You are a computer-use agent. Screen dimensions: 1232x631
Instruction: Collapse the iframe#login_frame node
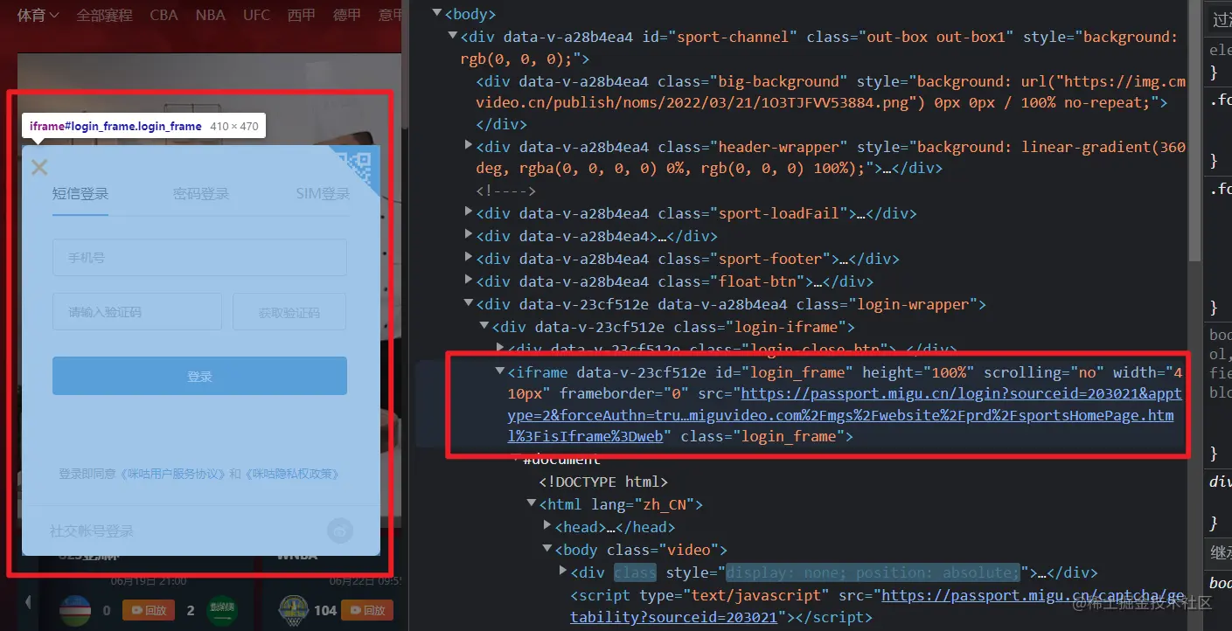(x=500, y=371)
